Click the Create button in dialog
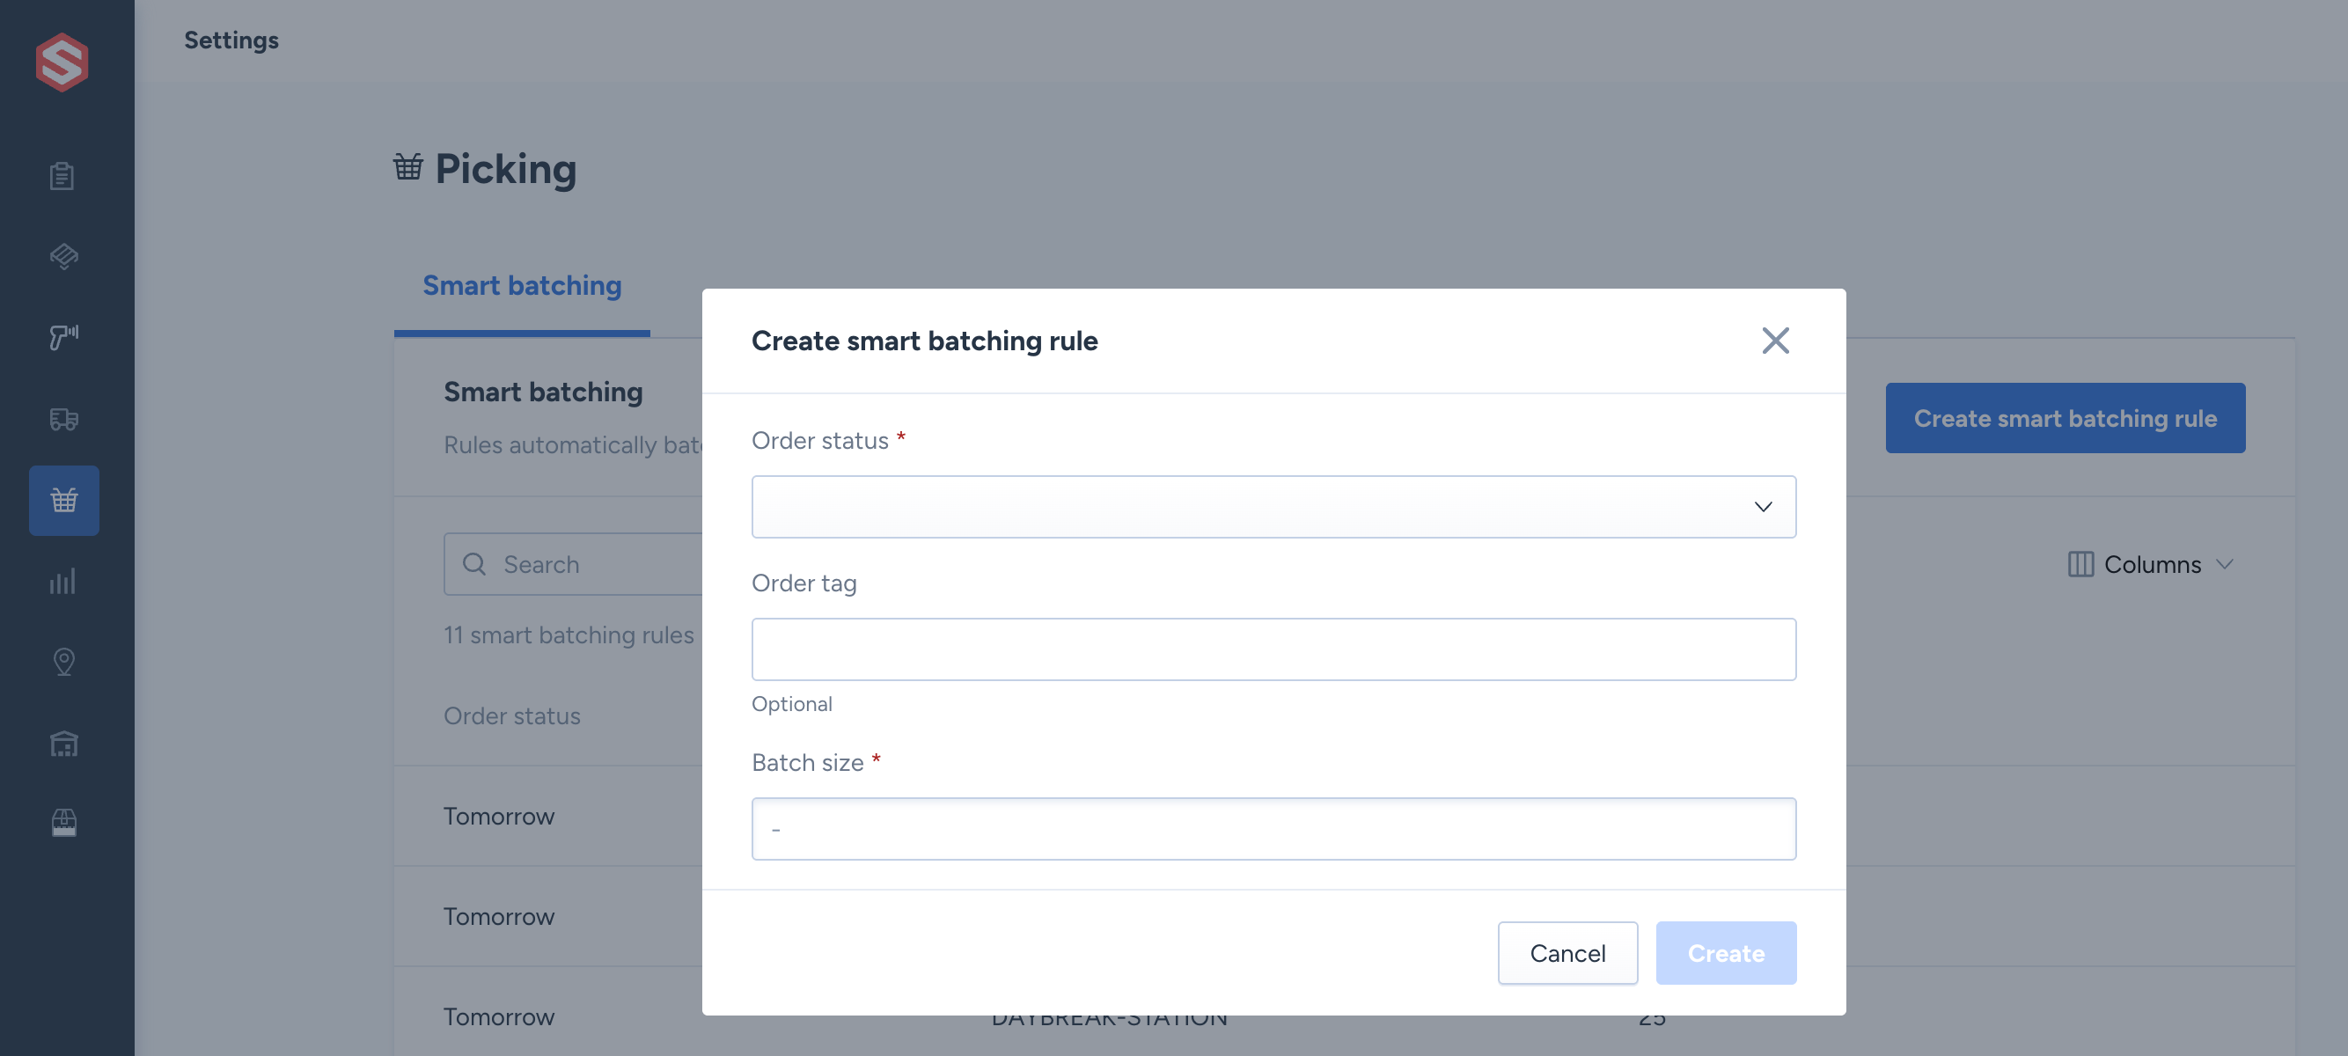The height and width of the screenshot is (1056, 2348). (x=1726, y=953)
